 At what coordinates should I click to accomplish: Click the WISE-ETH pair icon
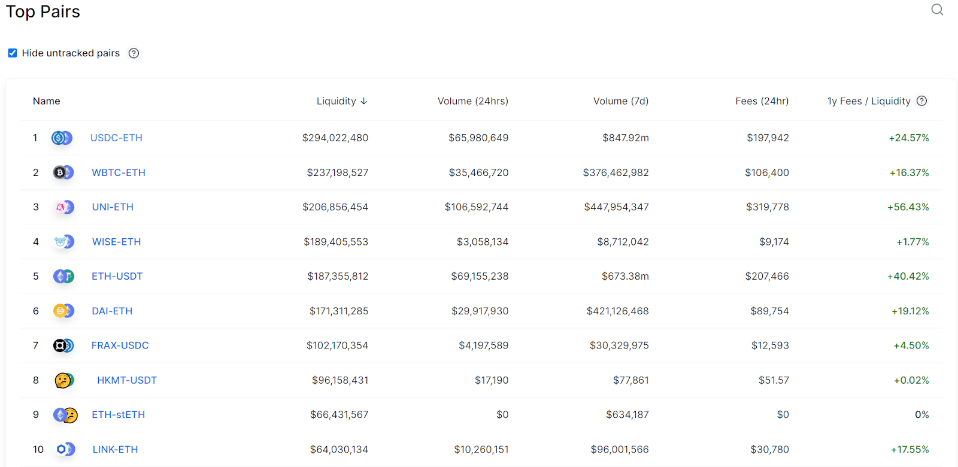pyautogui.click(x=63, y=241)
